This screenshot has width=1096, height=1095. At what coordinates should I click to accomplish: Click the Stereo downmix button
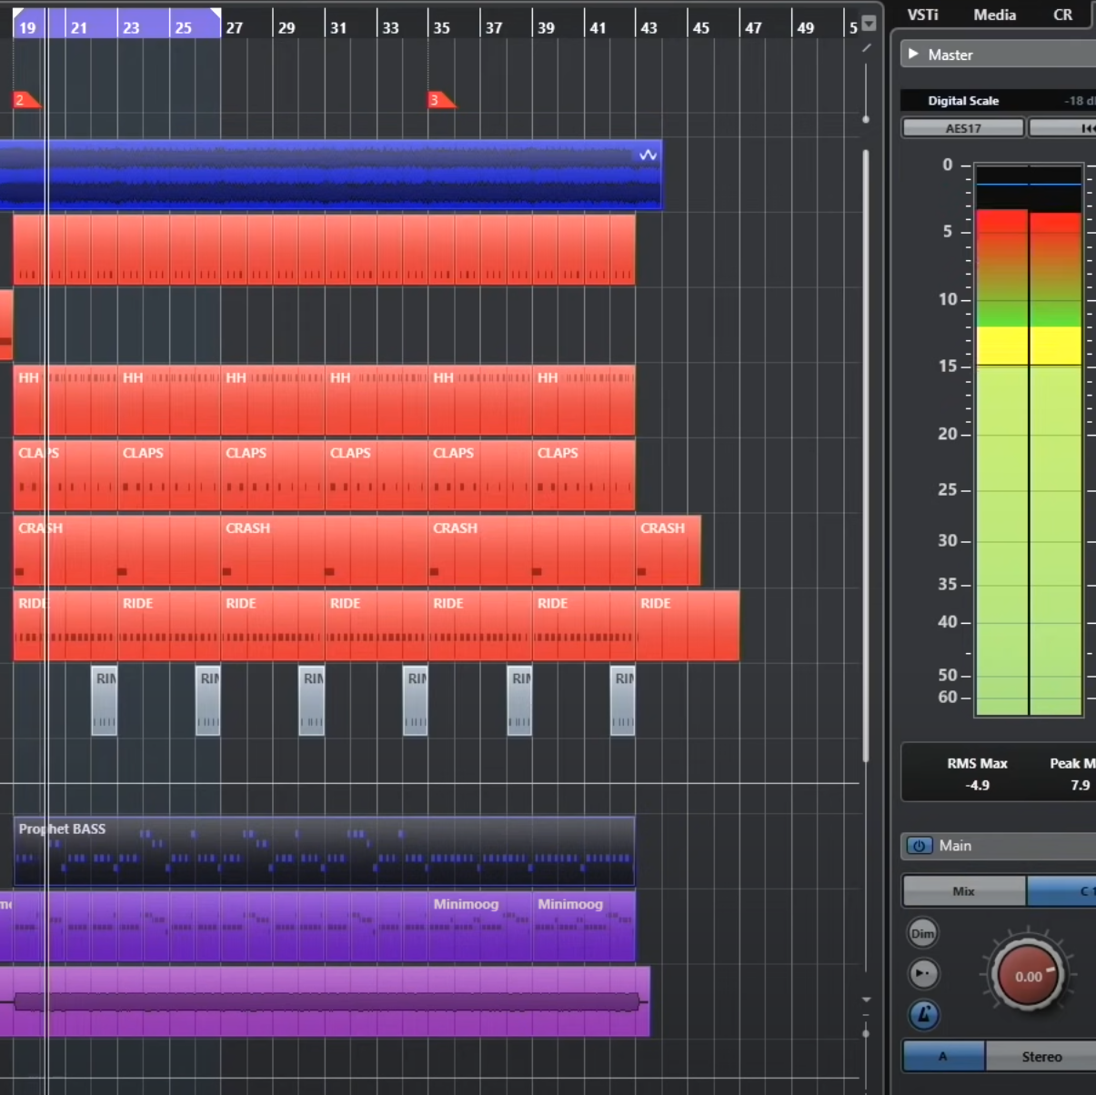(x=1041, y=1056)
